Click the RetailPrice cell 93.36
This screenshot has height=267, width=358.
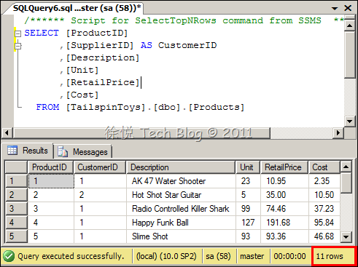pyautogui.click(x=284, y=236)
